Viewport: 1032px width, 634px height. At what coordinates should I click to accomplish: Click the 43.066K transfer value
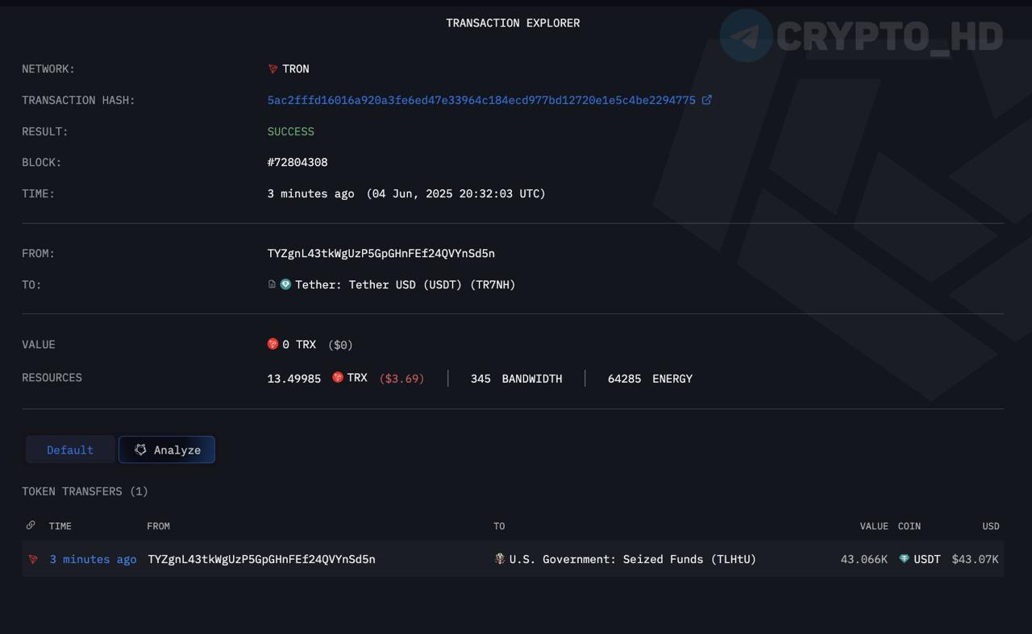[x=864, y=559]
